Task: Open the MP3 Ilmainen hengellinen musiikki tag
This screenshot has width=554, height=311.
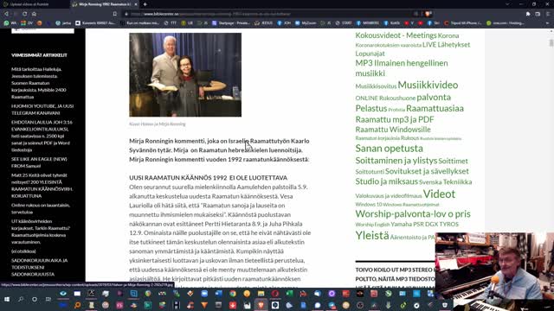Action: point(402,68)
